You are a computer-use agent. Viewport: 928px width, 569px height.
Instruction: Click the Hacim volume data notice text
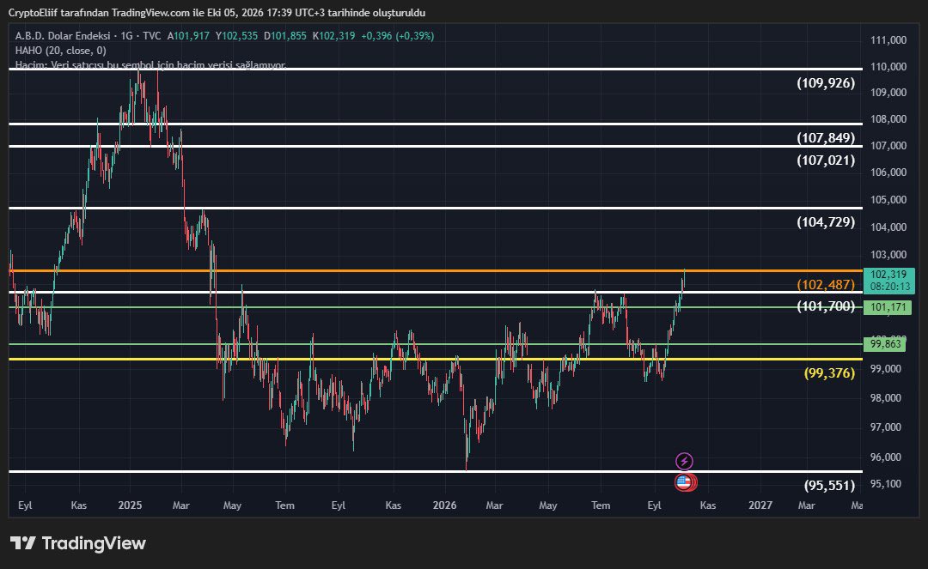click(151, 65)
